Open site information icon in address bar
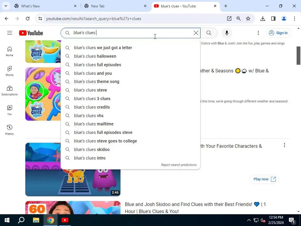The image size is (301, 226). 40,19
